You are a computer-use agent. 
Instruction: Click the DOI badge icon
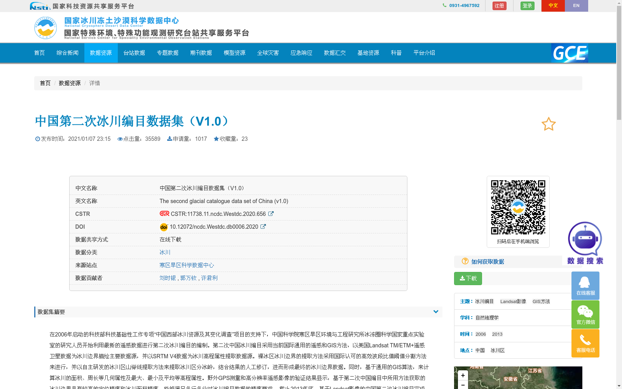point(164,227)
